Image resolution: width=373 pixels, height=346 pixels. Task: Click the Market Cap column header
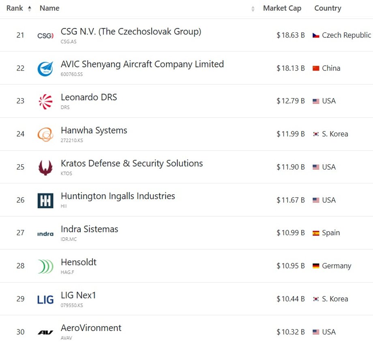[x=282, y=9]
